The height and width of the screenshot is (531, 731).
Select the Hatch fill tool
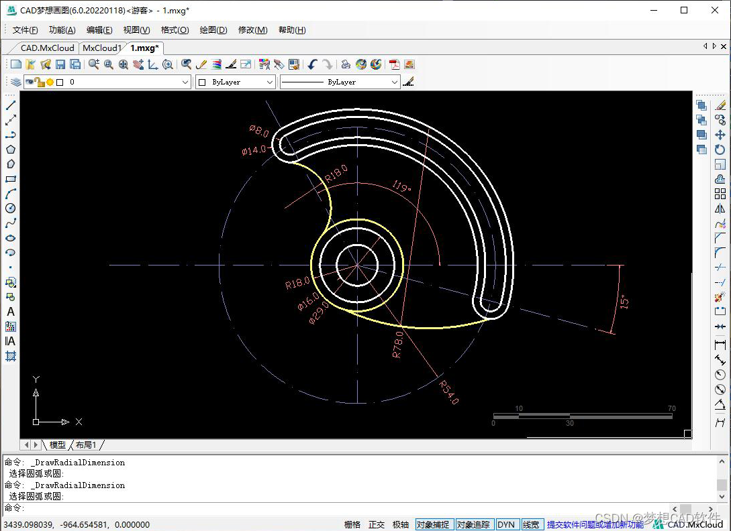(x=10, y=356)
